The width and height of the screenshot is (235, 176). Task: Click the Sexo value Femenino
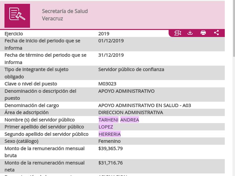coord(110,141)
